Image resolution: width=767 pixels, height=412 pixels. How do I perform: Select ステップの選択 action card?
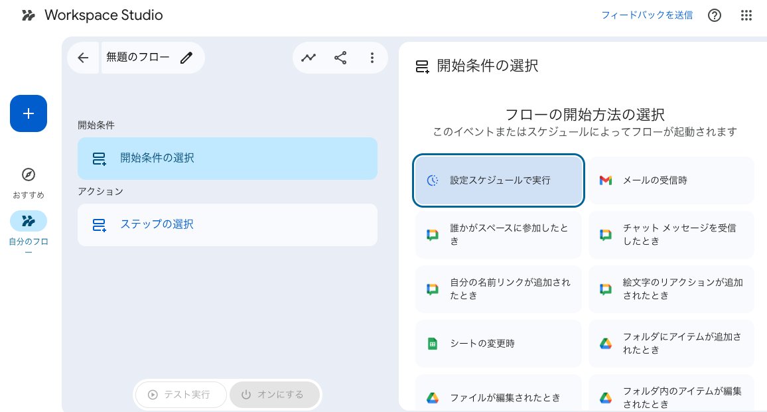(x=228, y=225)
